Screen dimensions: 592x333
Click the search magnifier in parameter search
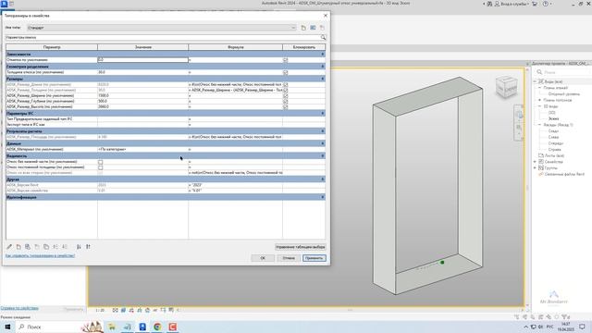(323, 37)
